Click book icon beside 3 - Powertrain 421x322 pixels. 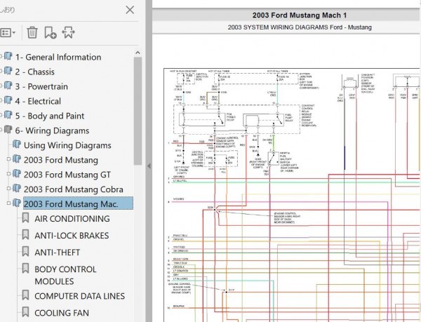[8, 86]
